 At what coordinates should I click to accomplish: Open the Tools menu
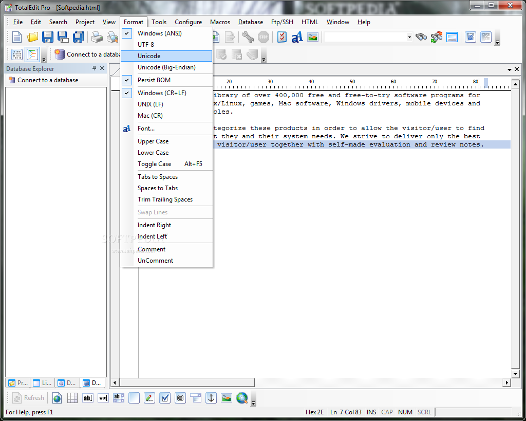159,22
